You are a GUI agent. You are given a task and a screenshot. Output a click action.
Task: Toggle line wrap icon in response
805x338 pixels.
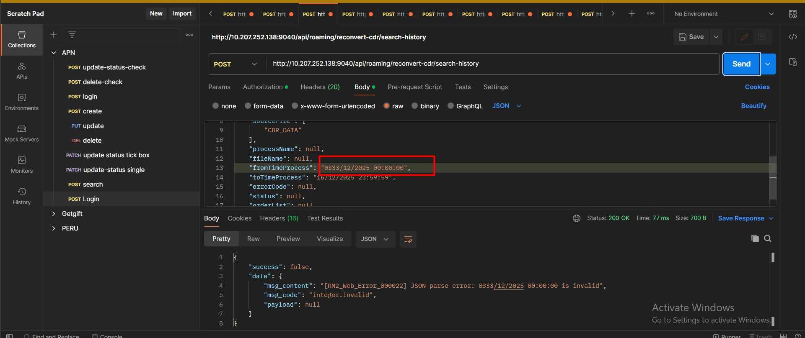point(408,239)
